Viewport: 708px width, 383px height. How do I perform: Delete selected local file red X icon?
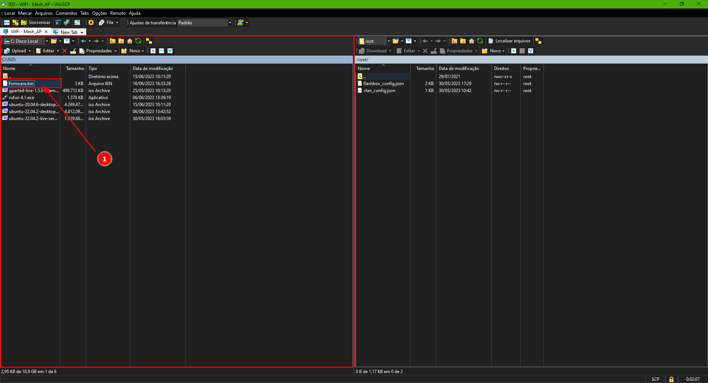click(x=65, y=51)
